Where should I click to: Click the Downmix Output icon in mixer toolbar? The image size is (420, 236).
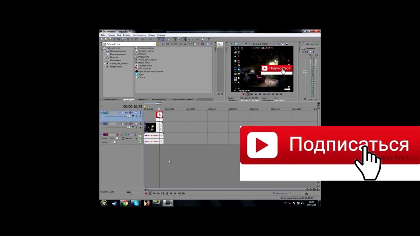tap(307, 44)
